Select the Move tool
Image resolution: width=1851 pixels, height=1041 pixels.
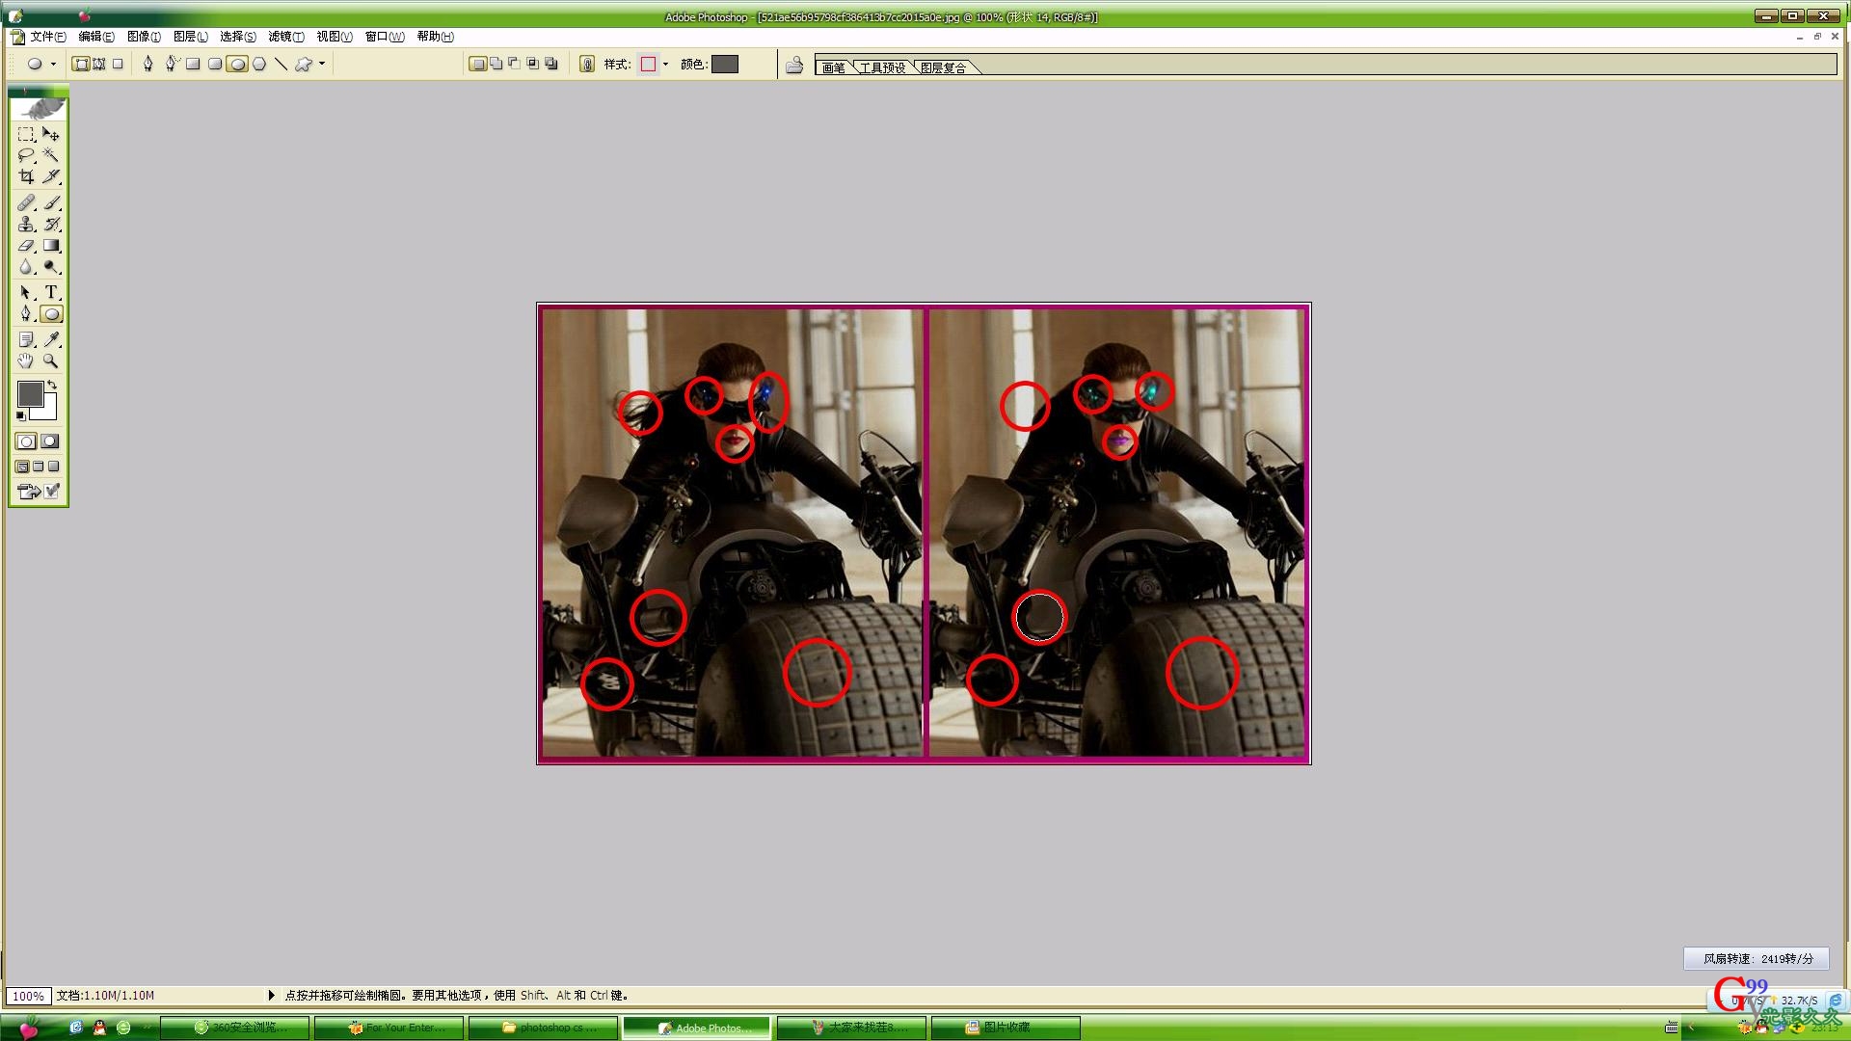click(x=51, y=134)
